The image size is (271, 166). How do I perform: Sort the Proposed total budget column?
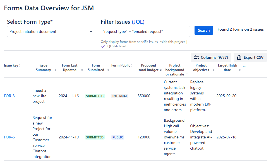[160, 70]
